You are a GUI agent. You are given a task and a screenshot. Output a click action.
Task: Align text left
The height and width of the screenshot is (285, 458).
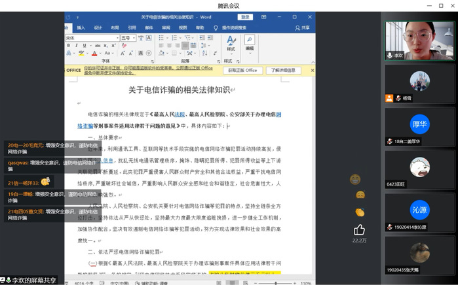coord(161,46)
